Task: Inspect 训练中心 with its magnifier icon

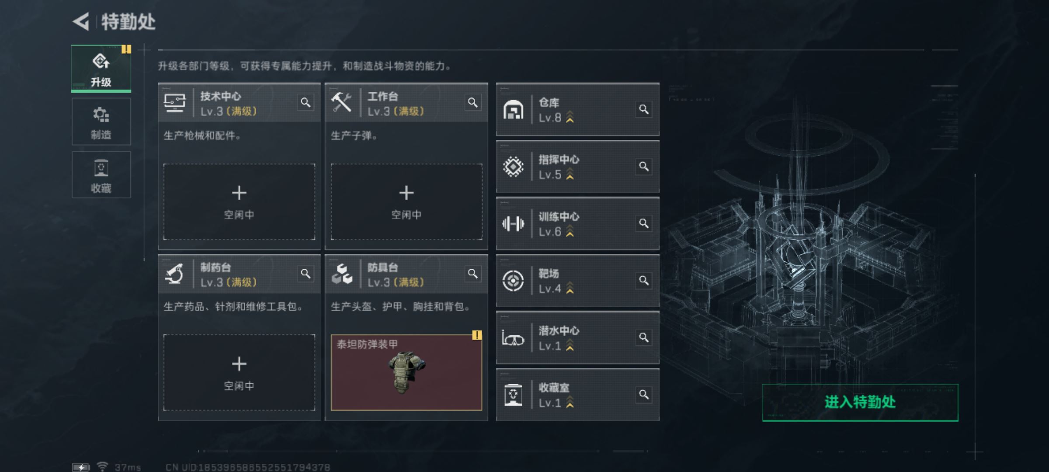Action: point(644,224)
